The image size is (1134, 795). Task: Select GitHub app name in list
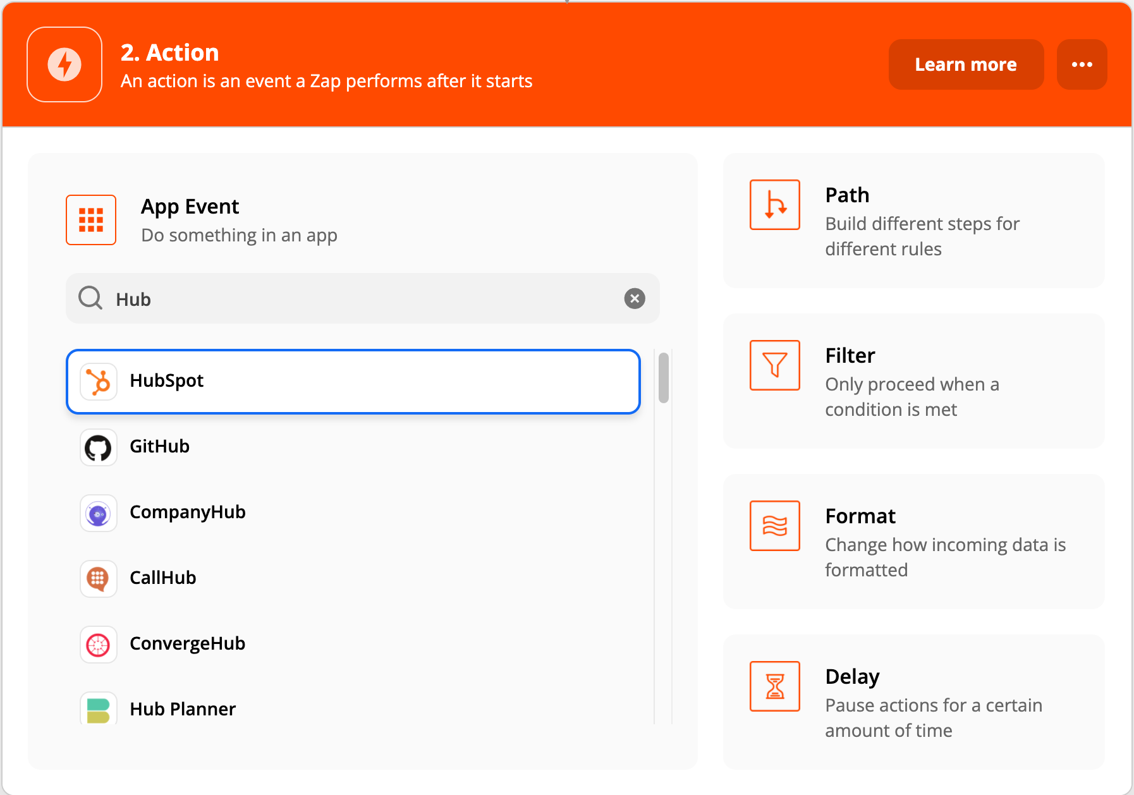coord(159,446)
